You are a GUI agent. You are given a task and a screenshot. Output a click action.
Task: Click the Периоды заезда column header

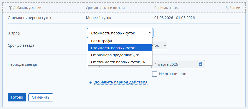[167, 8]
